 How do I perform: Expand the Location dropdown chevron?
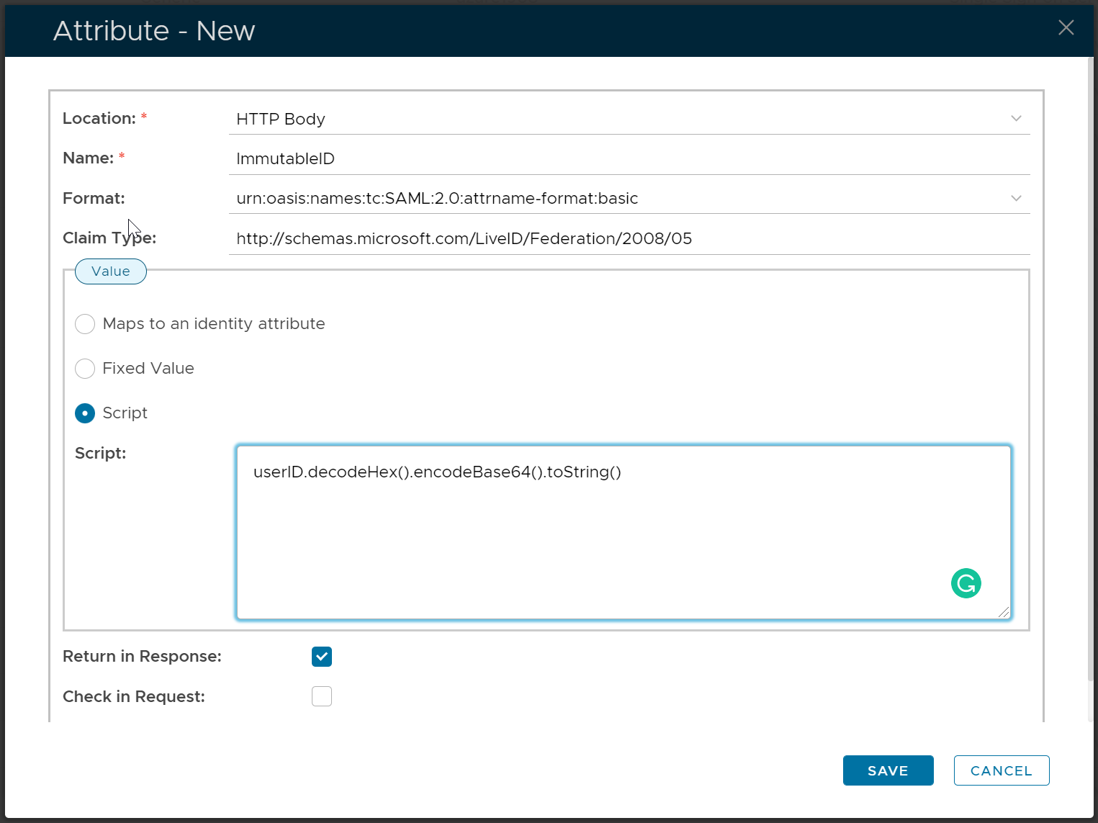1016,119
